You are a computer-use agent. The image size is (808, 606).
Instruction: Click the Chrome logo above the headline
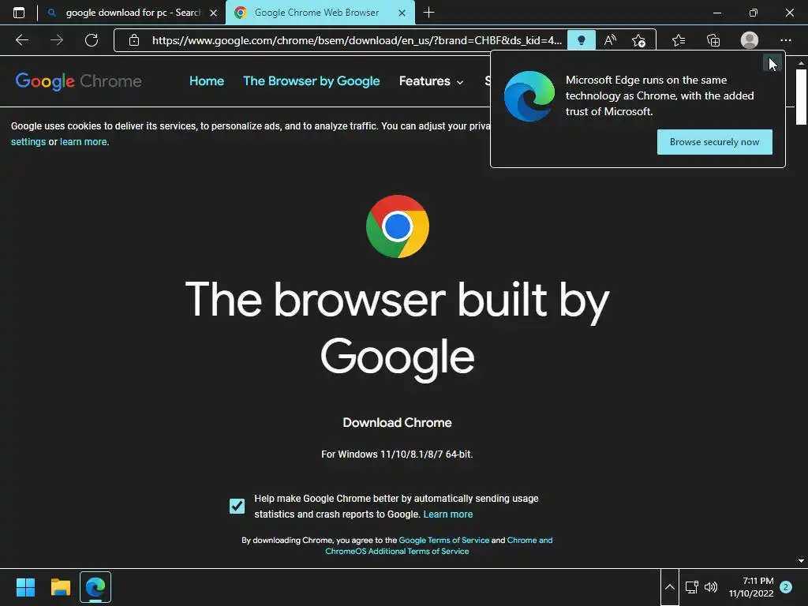pyautogui.click(x=398, y=226)
